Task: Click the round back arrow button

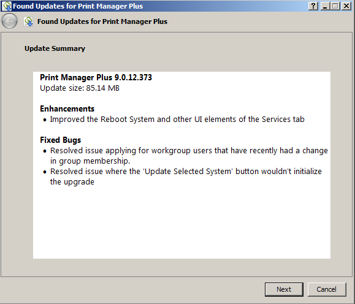Action: point(9,21)
